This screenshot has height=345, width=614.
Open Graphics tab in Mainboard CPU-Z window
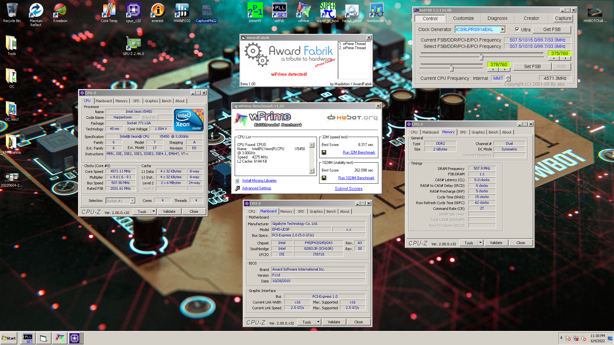point(316,211)
